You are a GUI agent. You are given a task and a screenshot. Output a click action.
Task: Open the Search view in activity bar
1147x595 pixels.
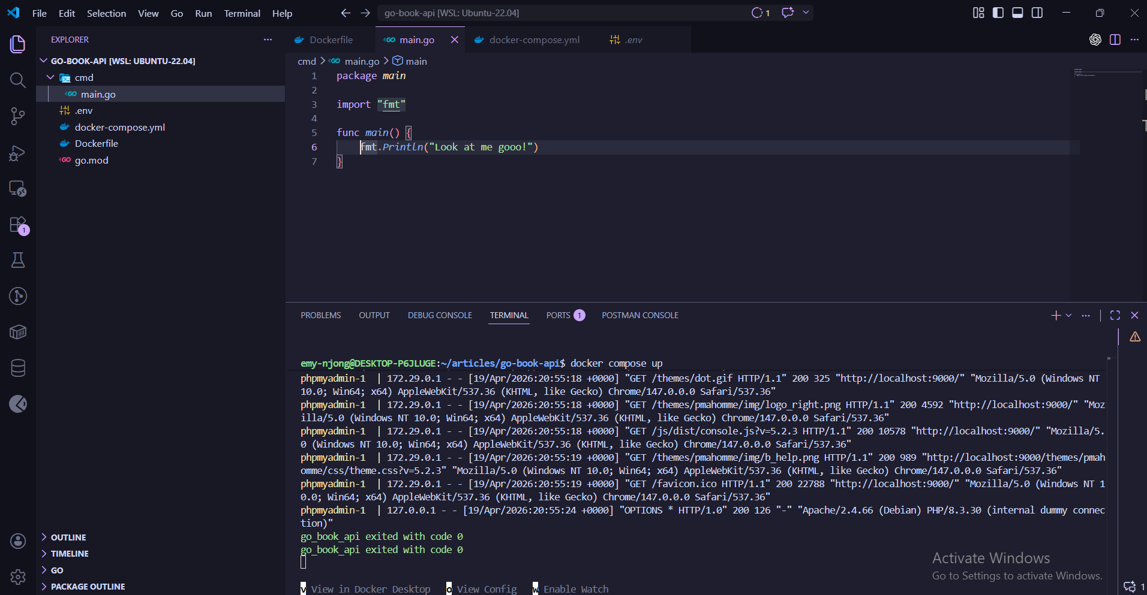coord(18,80)
